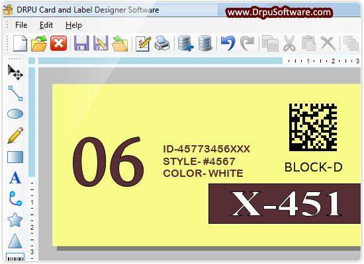This screenshot has width=364, height=264.
Task: Click the New document icon
Action: [21, 44]
